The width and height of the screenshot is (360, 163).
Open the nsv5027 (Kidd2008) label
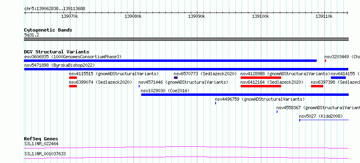pos(321,116)
